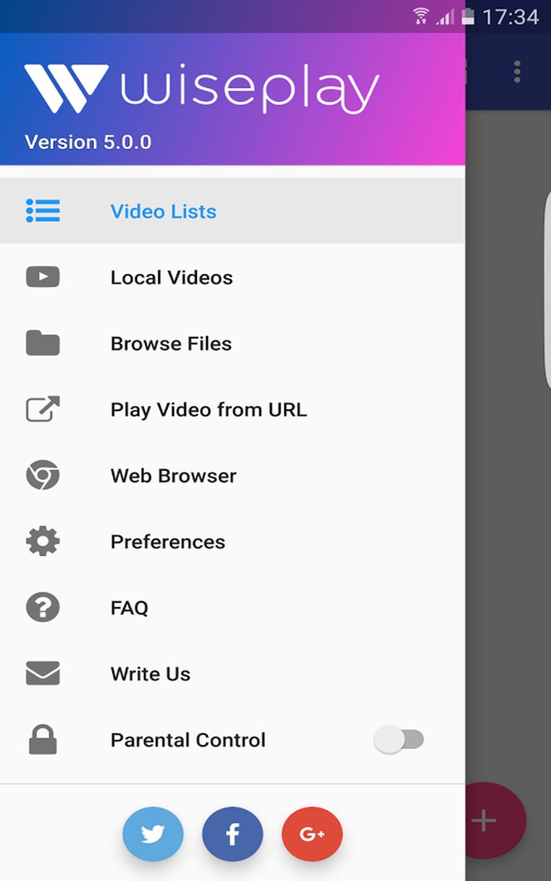Screen dimensions: 551x881
Task: Tap the Google Plus icon
Action: (x=312, y=834)
